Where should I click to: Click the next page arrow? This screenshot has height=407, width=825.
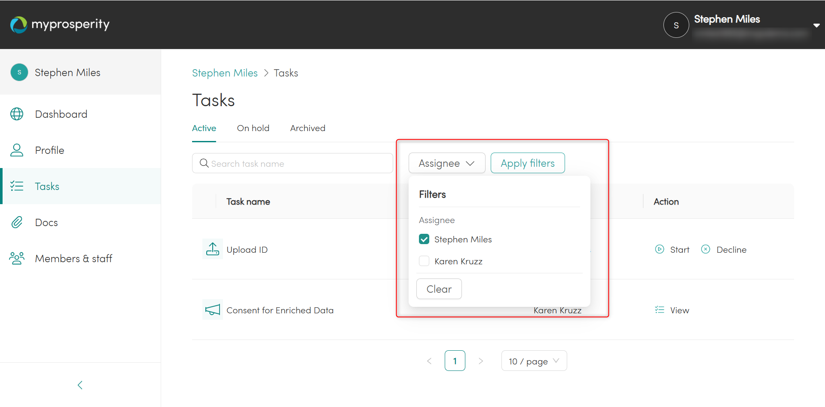[481, 361]
